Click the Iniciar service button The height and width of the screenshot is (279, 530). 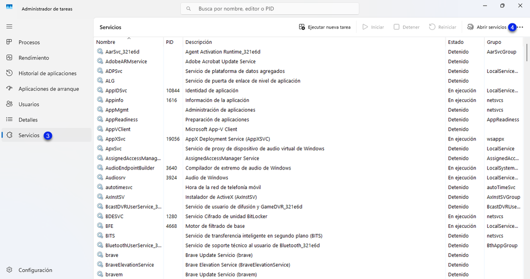(x=373, y=27)
